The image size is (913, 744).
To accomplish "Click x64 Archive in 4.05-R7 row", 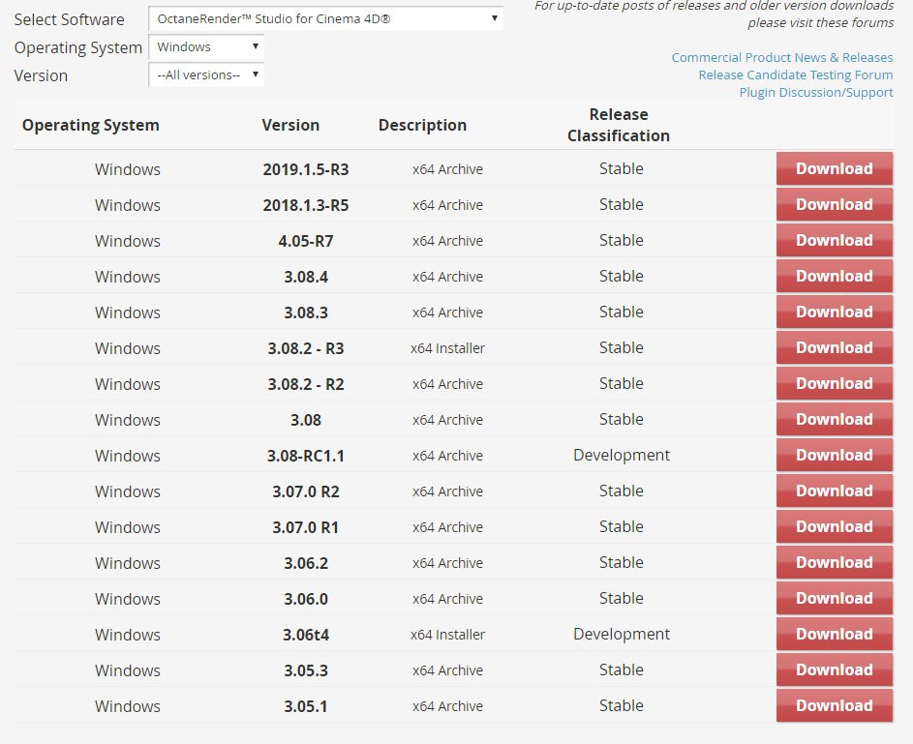I will (447, 241).
